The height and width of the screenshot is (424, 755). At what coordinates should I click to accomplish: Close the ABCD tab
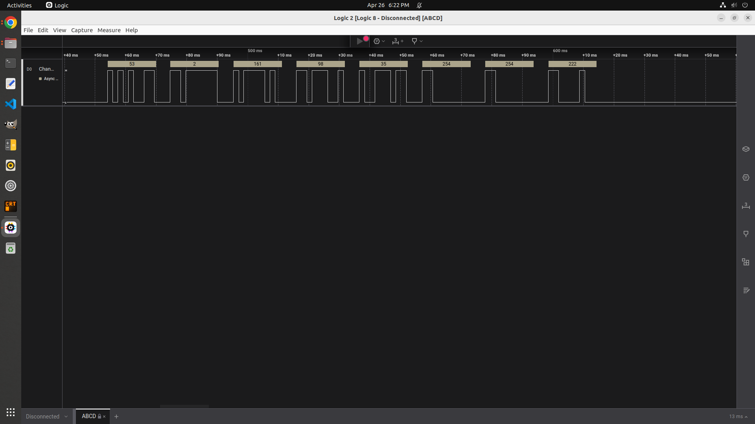tap(104, 417)
